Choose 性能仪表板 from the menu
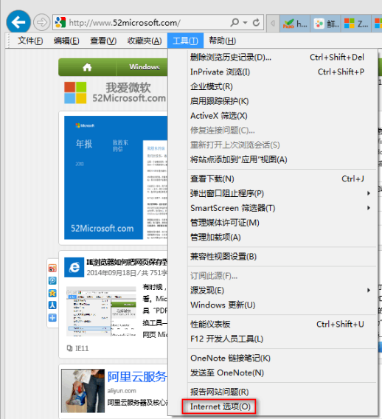This screenshot has height=419, width=382. point(272,324)
